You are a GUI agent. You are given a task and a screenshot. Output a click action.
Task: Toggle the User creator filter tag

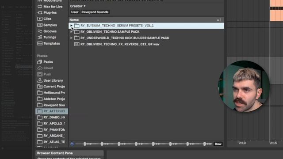75,12
